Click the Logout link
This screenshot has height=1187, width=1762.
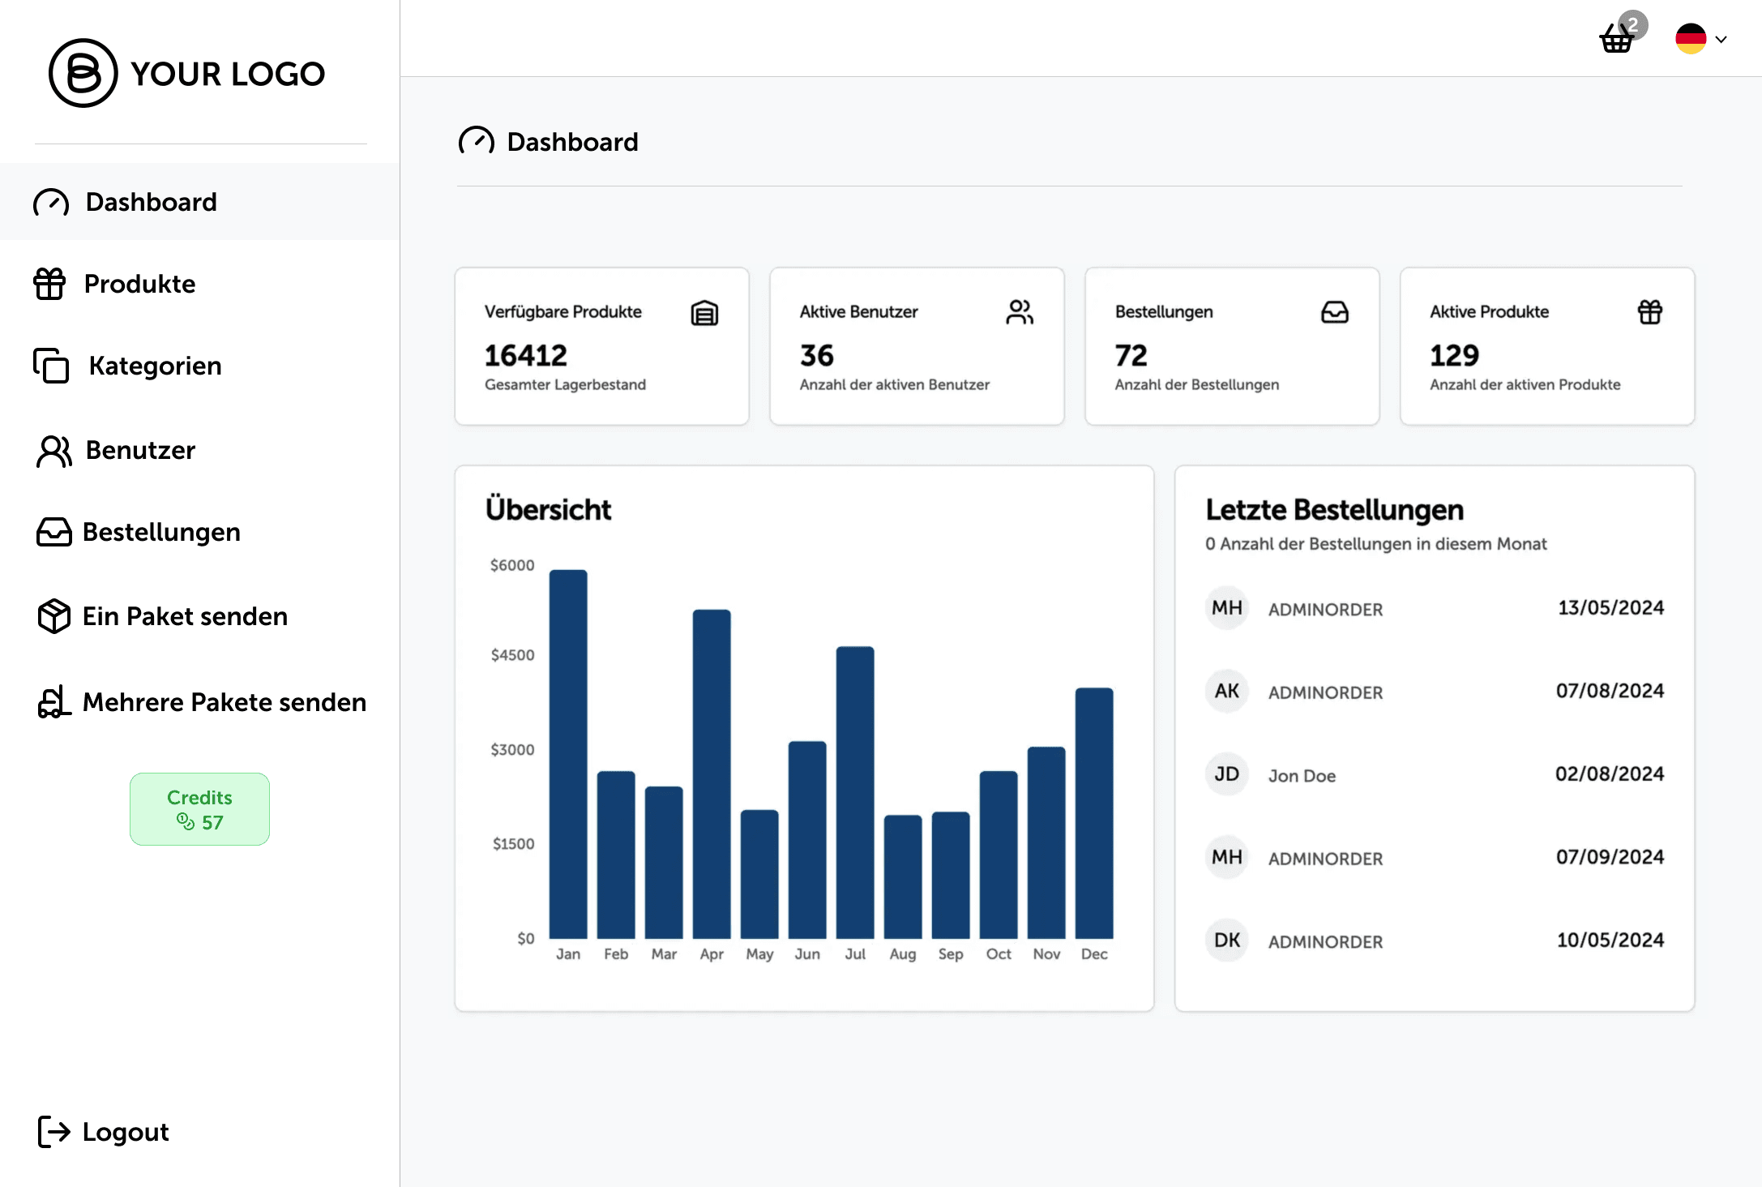pos(125,1132)
